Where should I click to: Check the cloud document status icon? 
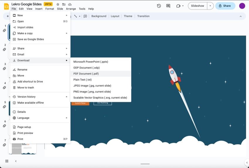pos(69,4)
